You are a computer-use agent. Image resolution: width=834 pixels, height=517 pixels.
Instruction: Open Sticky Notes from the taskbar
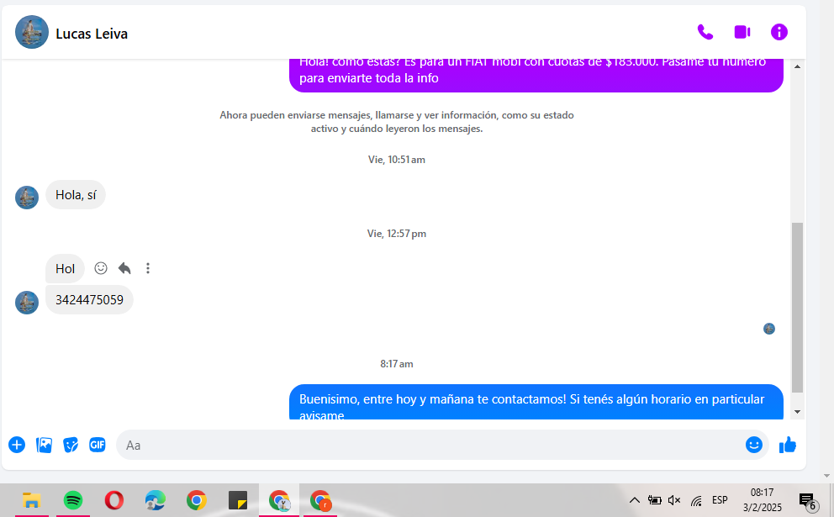click(x=238, y=500)
